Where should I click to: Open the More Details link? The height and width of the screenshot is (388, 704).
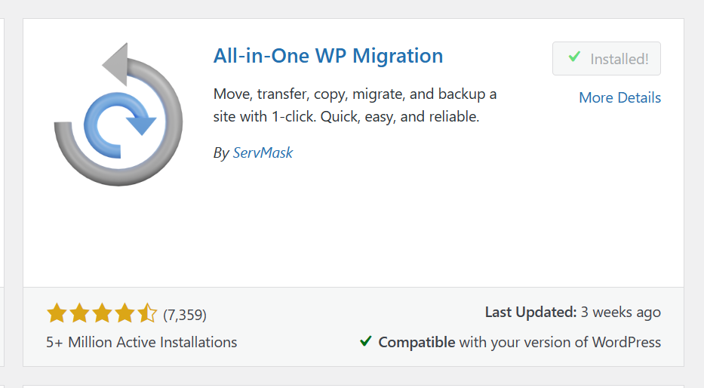tap(619, 97)
